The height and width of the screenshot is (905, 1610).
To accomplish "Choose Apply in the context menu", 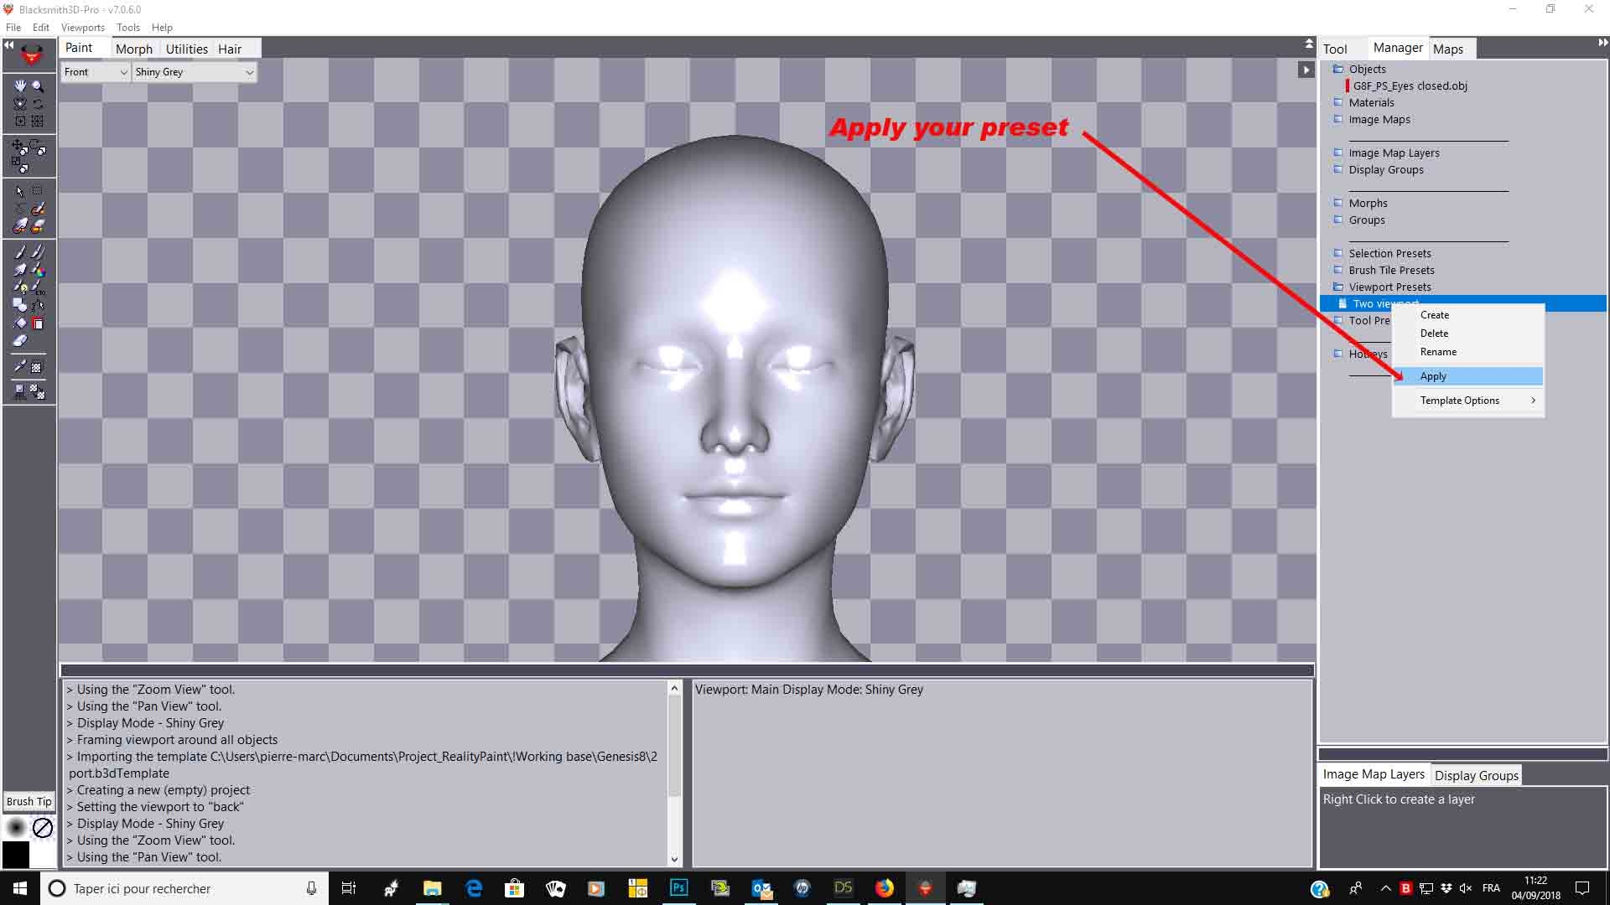I will [1468, 376].
